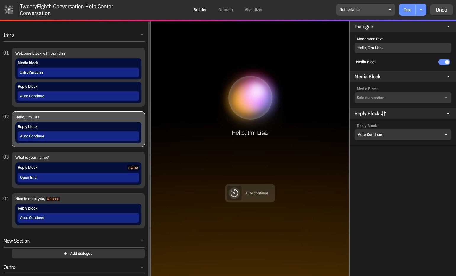Click the app logo icon in header
The width and height of the screenshot is (456, 276).
(x=9, y=10)
